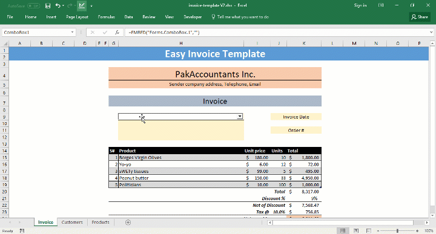Switch to the Products sheet tab
Image resolution: width=436 pixels, height=234 pixels.
tap(101, 222)
